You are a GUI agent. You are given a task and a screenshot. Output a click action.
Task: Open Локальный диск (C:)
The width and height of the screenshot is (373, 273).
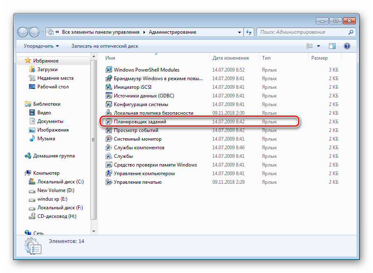pos(60,182)
